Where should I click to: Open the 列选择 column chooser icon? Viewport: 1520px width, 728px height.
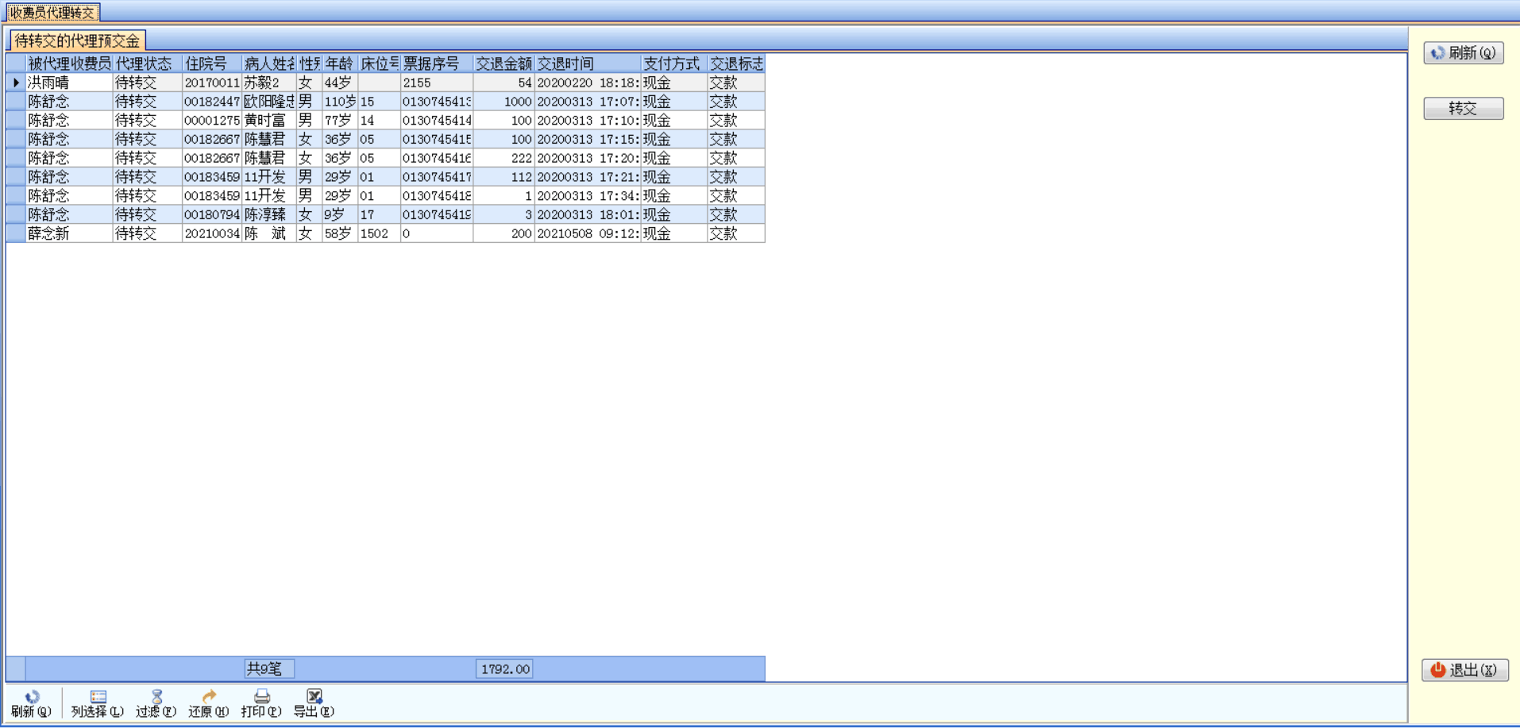click(98, 703)
